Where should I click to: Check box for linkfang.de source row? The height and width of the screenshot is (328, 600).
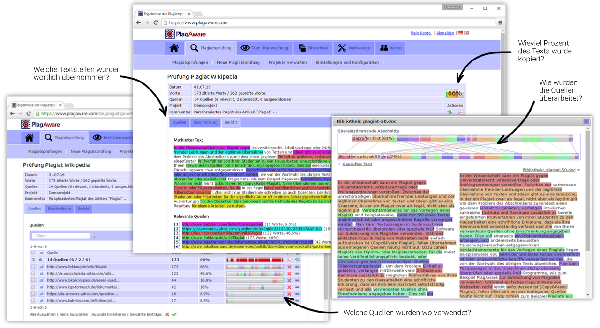33,267
